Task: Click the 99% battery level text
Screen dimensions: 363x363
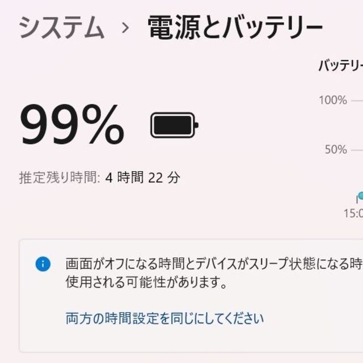Action: pyautogui.click(x=72, y=124)
